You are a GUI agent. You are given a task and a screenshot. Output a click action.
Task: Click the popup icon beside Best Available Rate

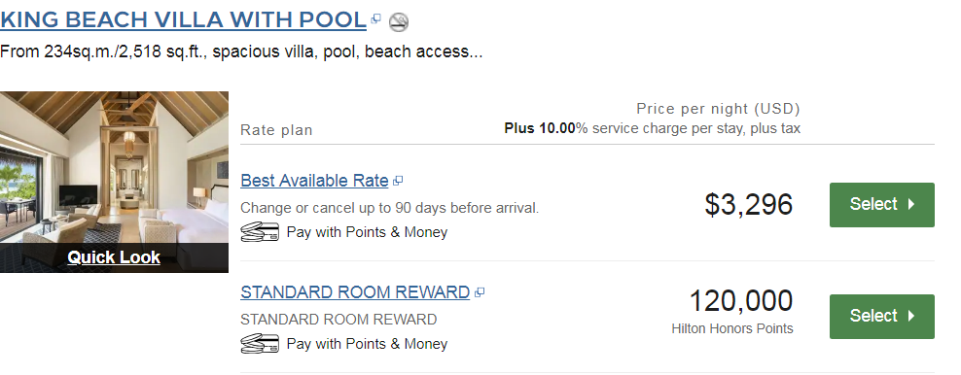tap(398, 181)
